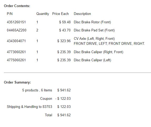This screenshot has width=151, height=127.
Task: Click CV Axle (Left, Right, Front) text
Action: [x=94, y=39]
